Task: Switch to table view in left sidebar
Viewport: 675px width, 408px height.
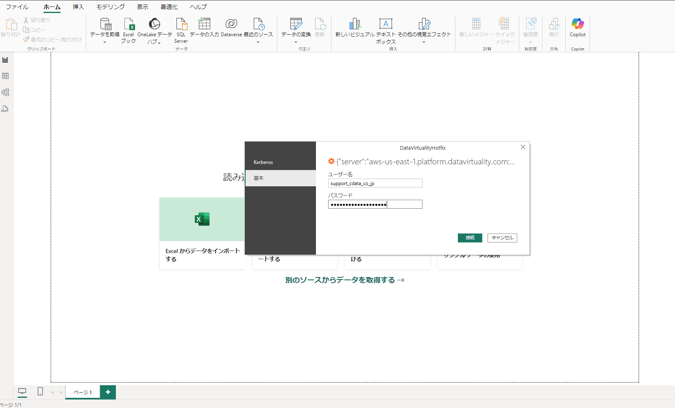Action: [x=5, y=76]
